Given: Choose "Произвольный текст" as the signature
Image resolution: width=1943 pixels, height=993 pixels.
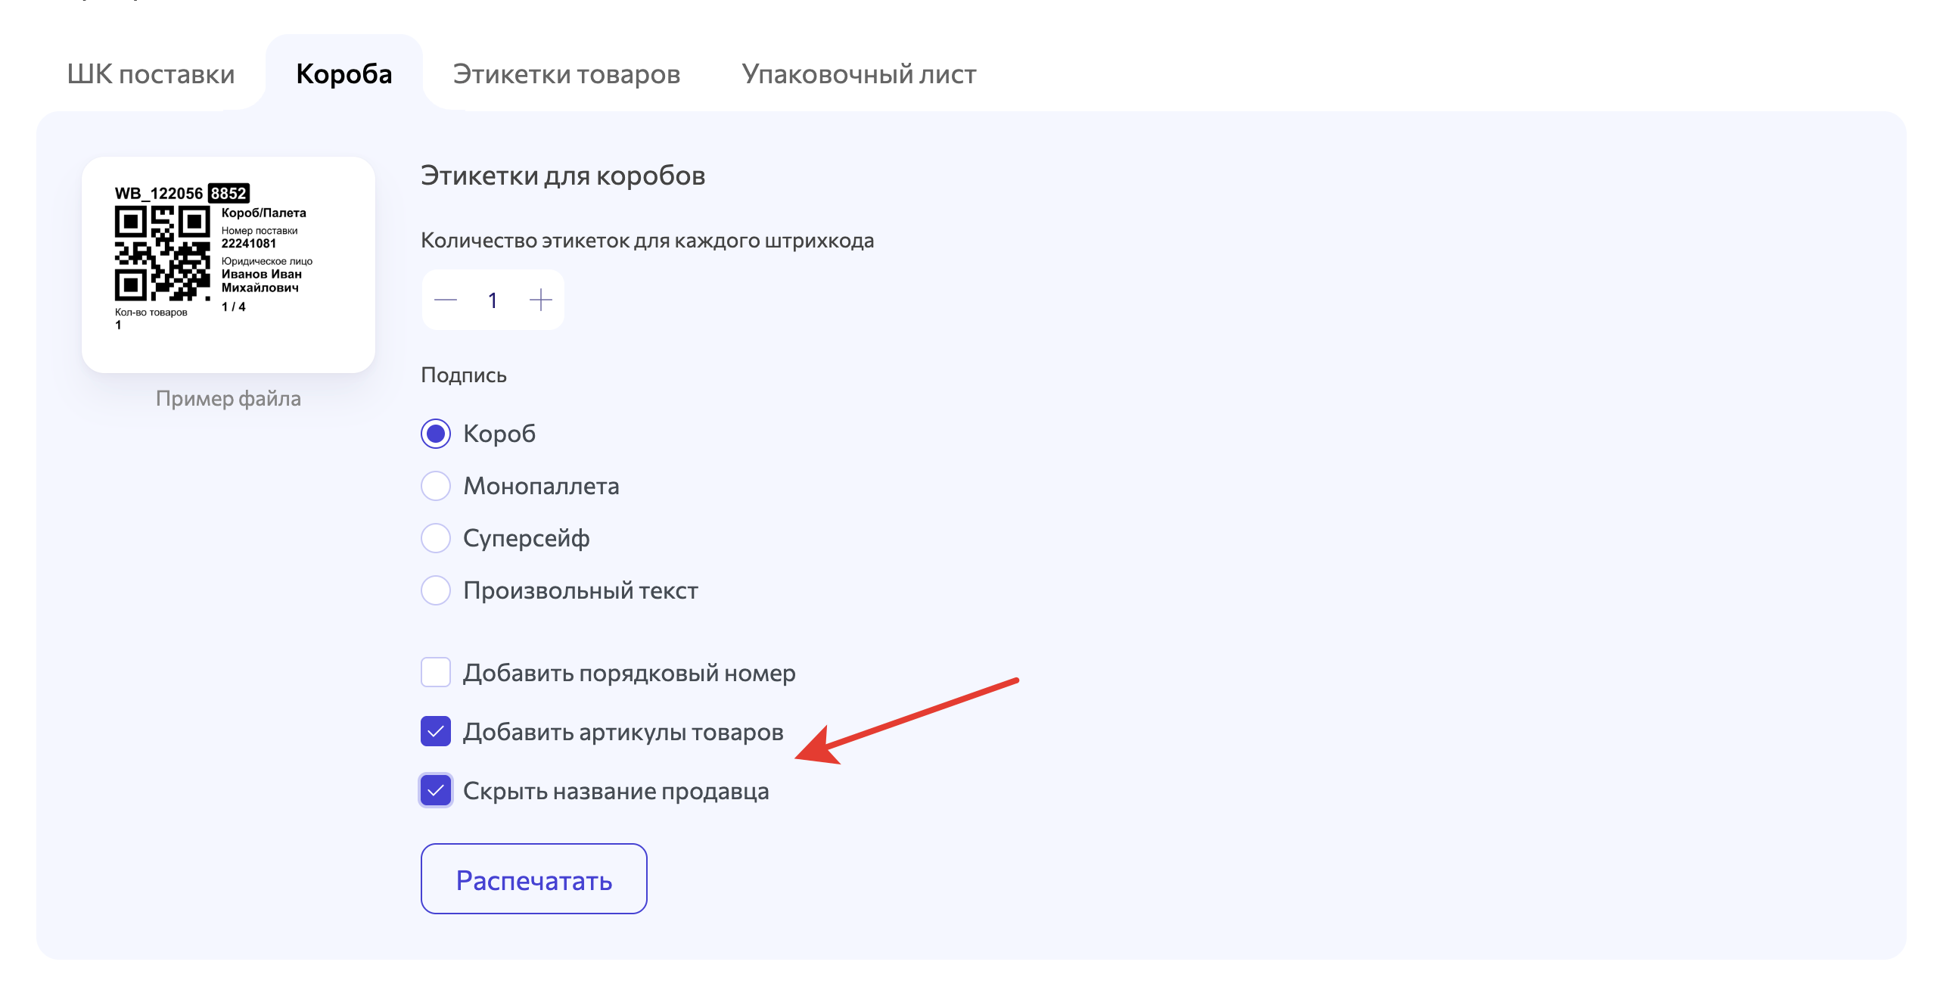Looking at the screenshot, I should coord(437,590).
